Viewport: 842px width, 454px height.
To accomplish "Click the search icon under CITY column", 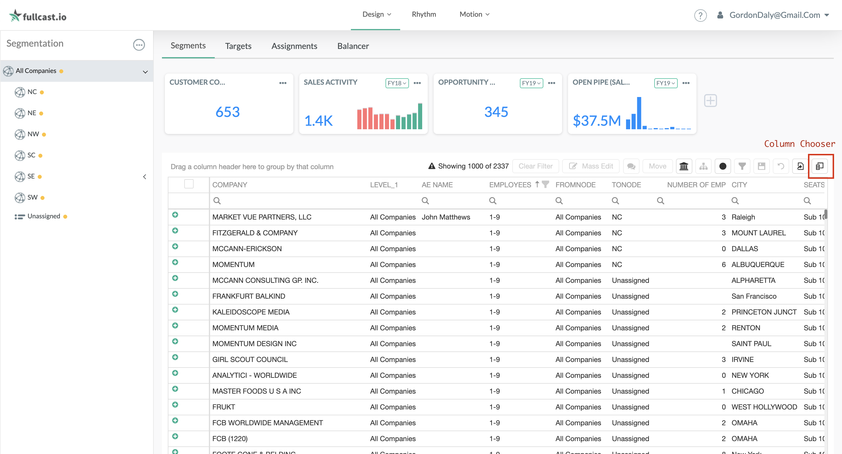I will tap(735, 200).
